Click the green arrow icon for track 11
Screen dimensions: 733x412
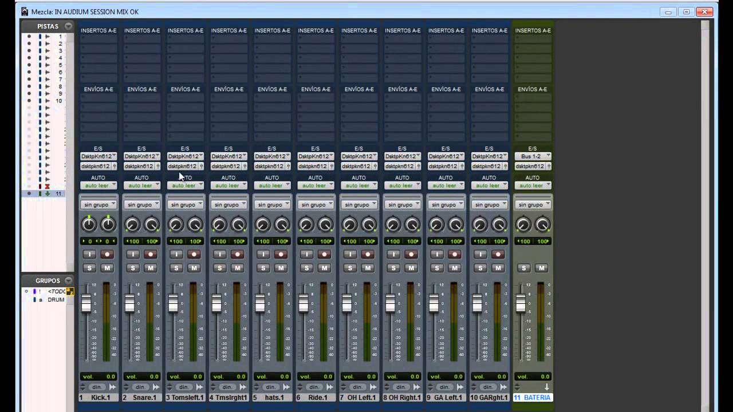(x=48, y=193)
